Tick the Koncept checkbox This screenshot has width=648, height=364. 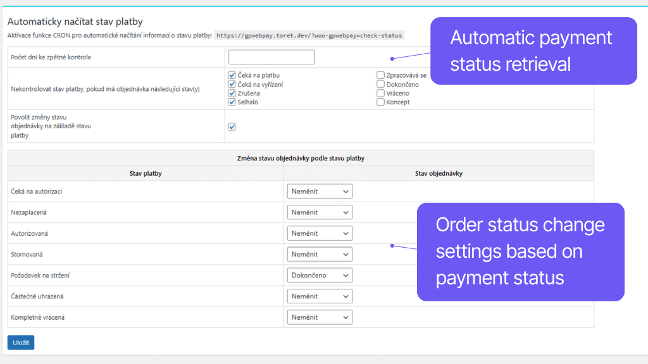point(380,102)
